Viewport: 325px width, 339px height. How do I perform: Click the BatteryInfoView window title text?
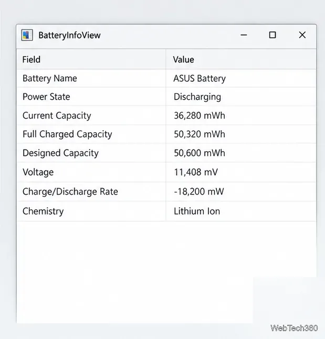pos(69,35)
